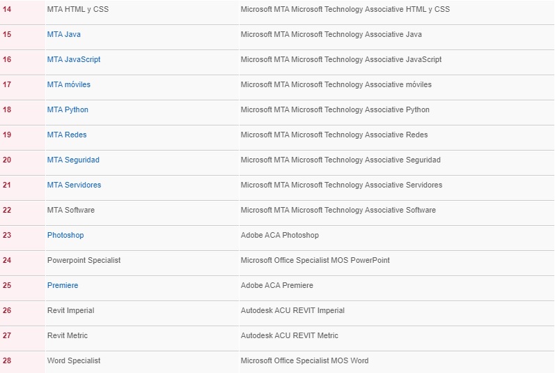Click the MTA HTML y CSS name
The image size is (555, 373).
[78, 9]
